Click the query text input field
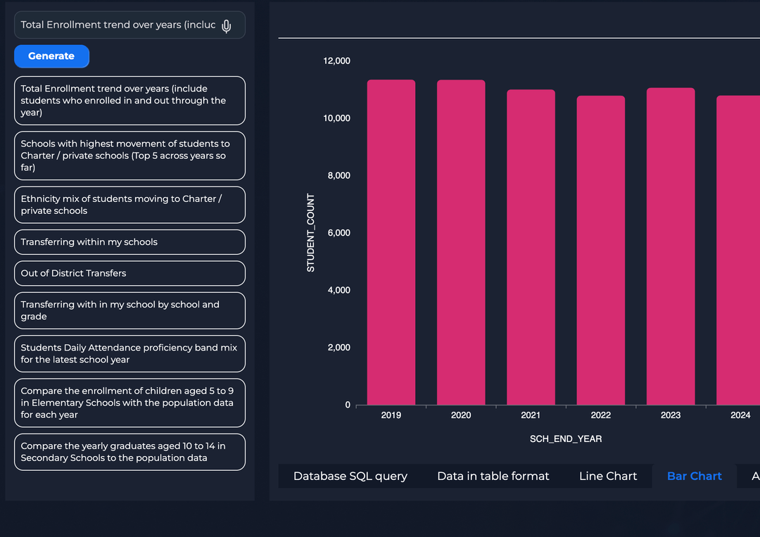The height and width of the screenshot is (537, 760). click(118, 25)
